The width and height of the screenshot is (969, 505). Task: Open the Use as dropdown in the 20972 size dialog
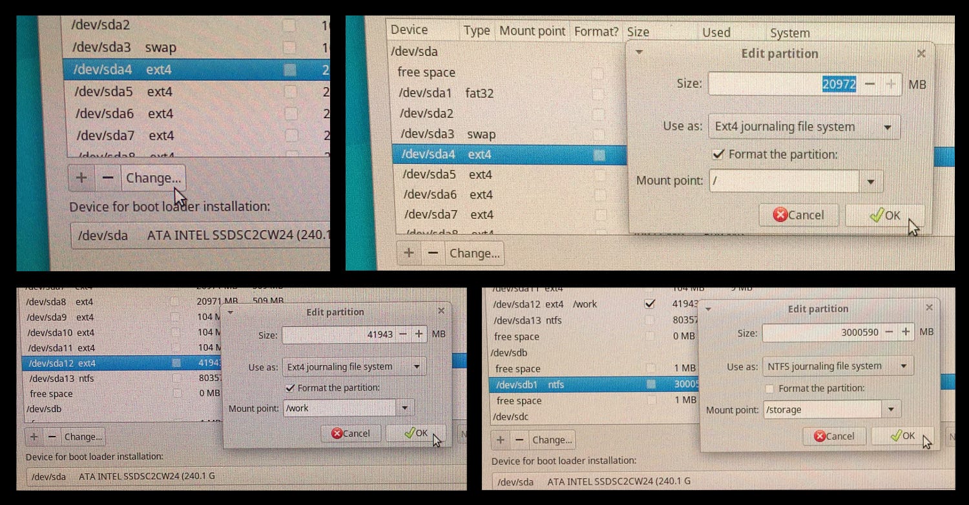tap(804, 127)
